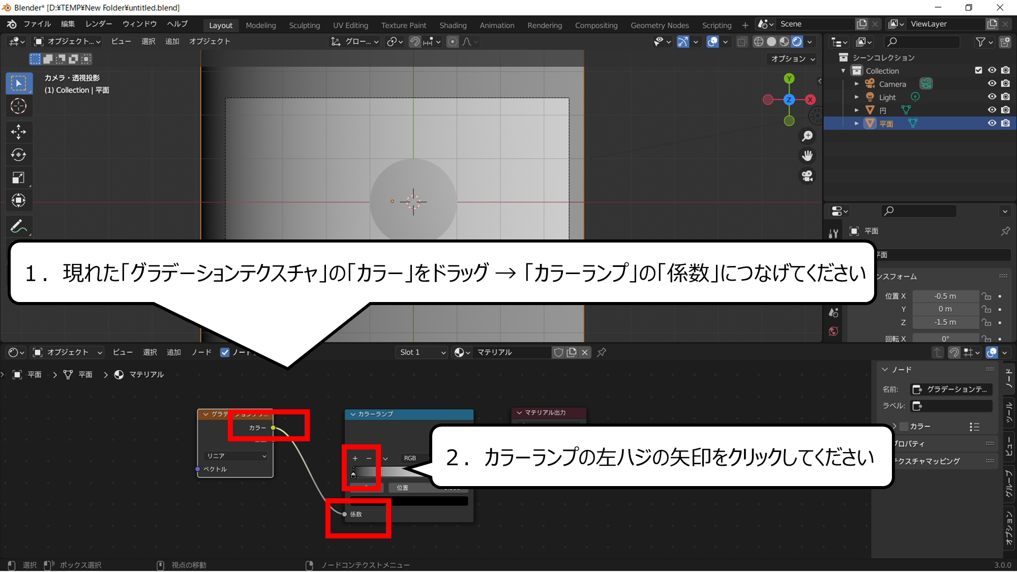The height and width of the screenshot is (572, 1017).
Task: Select the 3D Cursor tool
Action: click(19, 106)
